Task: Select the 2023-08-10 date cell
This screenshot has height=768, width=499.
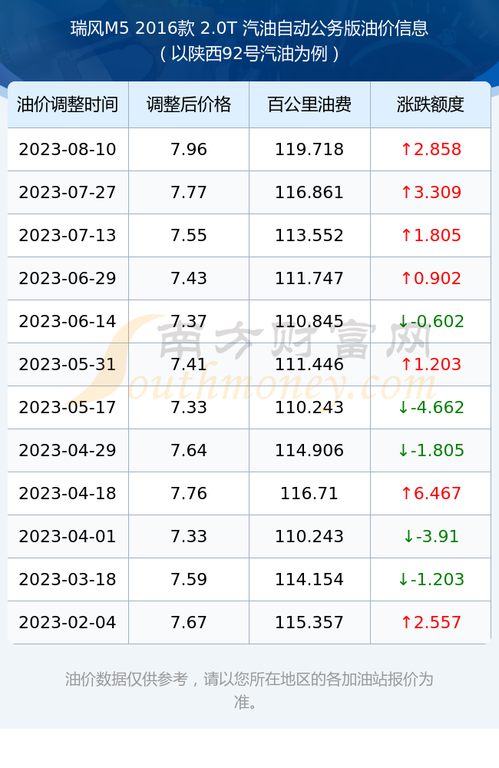Action: point(68,150)
